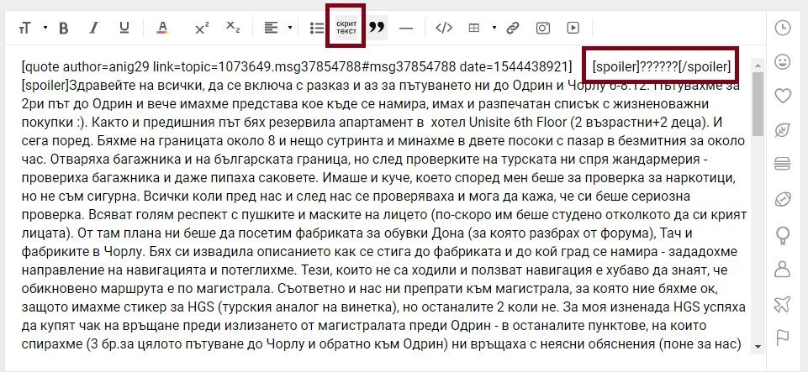Open the clock emoji category
The width and height of the screenshot is (808, 372).
783,28
